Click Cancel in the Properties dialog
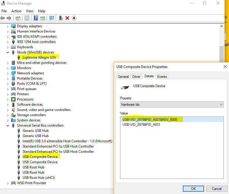The height and width of the screenshot is (194, 229). point(217,188)
